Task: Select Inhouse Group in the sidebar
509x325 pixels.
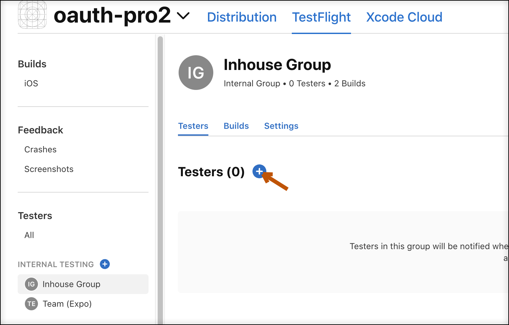Action: coord(71,284)
